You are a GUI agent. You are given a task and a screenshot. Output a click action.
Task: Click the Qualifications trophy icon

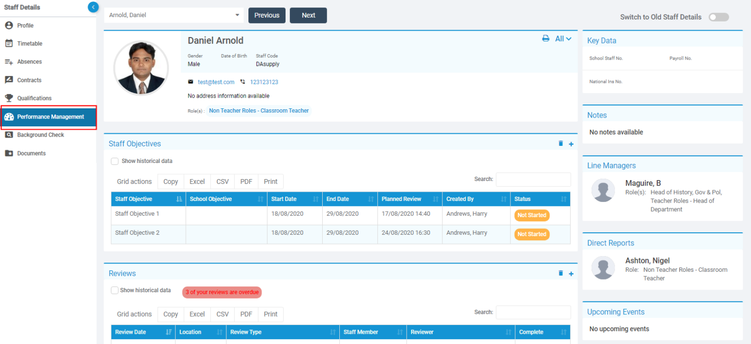[x=10, y=98]
